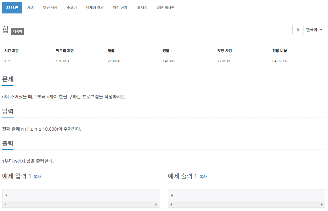Screen dimensions: 328x211
Task: Click the 시간 제한 column header
Action: coord(11,51)
